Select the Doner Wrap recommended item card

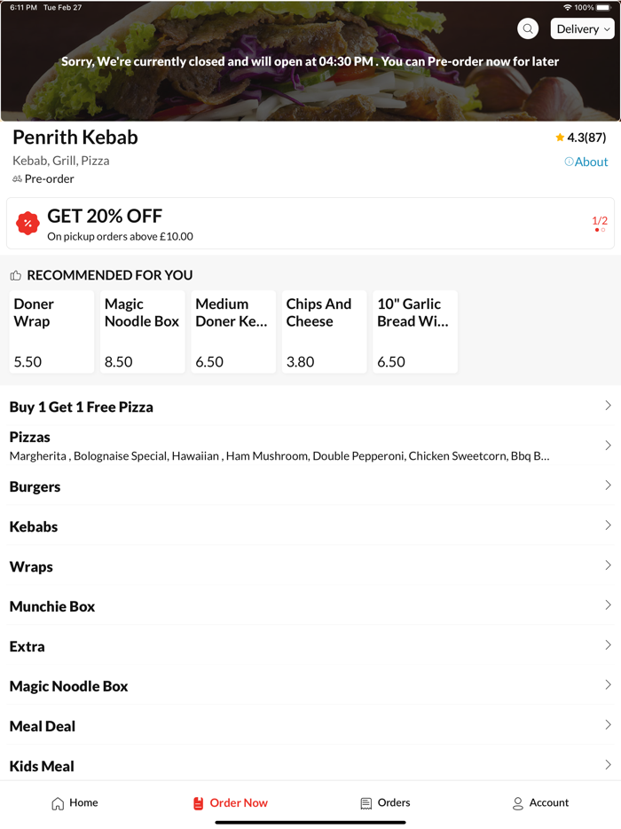(x=51, y=331)
